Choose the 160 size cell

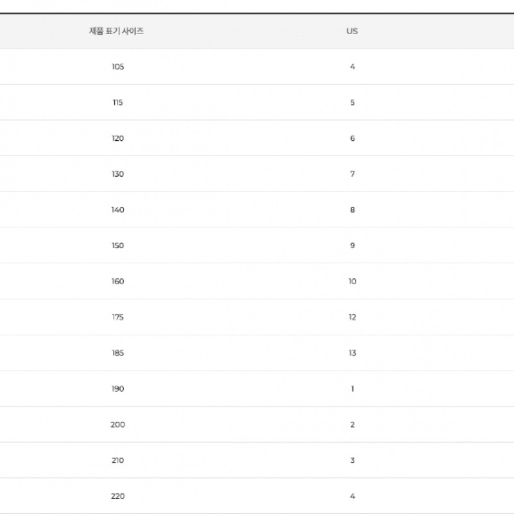point(118,281)
